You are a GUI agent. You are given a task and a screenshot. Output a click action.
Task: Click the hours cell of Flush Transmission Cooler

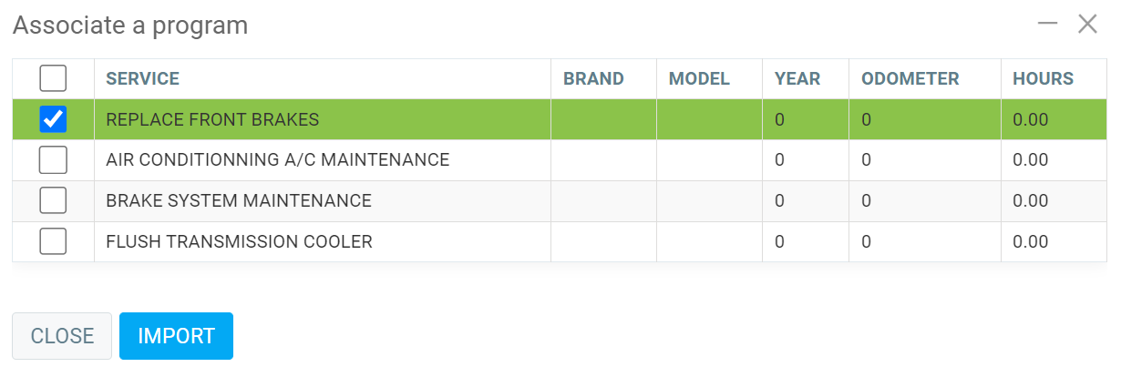click(1031, 241)
